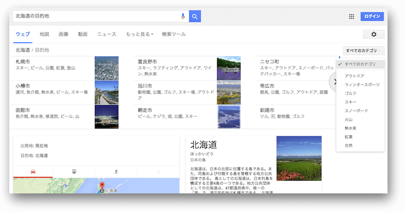Open the 小樽市 destination

23,86
